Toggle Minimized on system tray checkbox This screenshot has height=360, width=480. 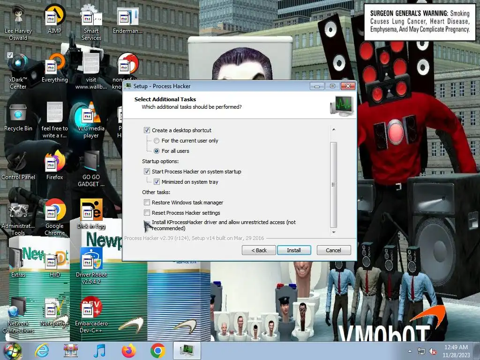coord(157,182)
